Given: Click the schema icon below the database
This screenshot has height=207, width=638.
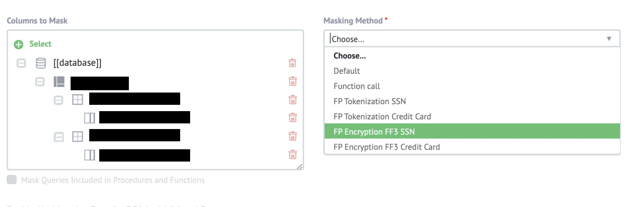Looking at the screenshot, I should (x=59, y=82).
